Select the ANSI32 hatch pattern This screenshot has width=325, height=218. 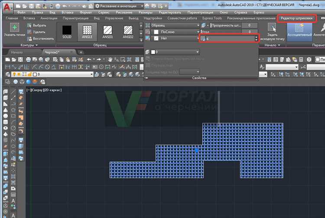(128, 32)
